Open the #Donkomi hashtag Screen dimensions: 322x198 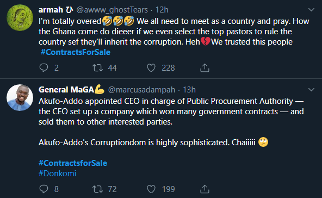58,174
